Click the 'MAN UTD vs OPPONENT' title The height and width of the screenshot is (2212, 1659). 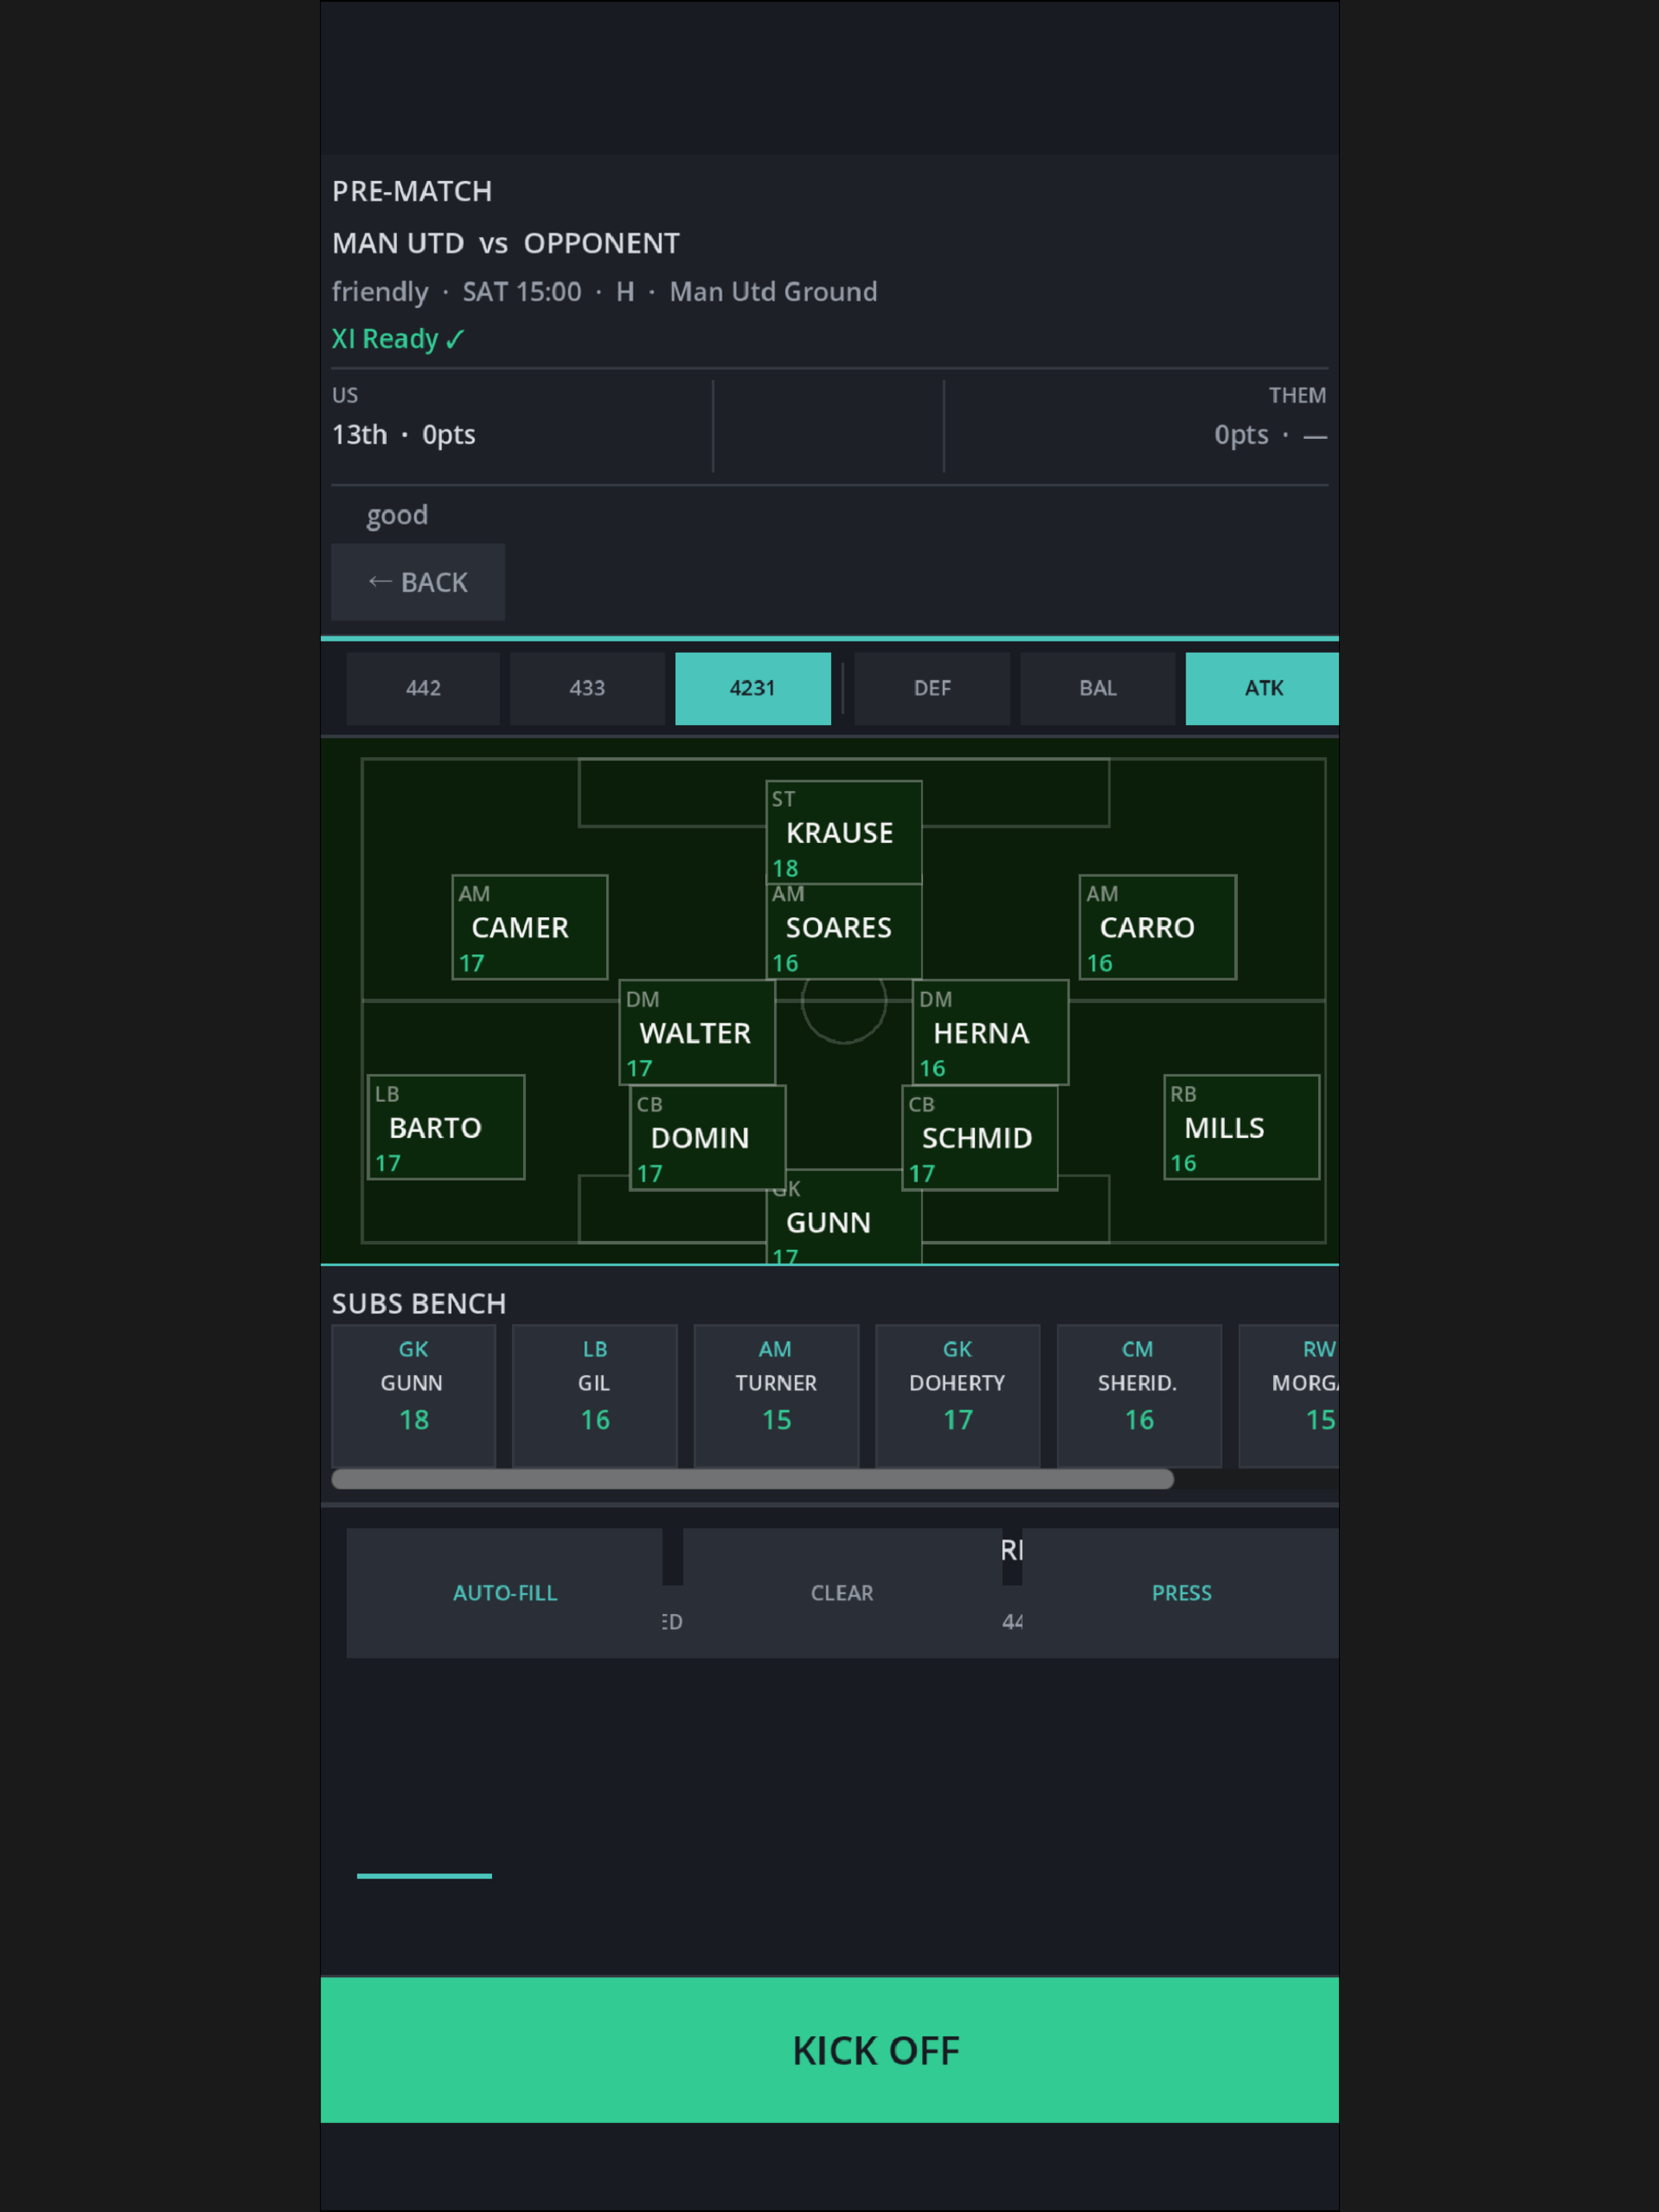click(506, 243)
